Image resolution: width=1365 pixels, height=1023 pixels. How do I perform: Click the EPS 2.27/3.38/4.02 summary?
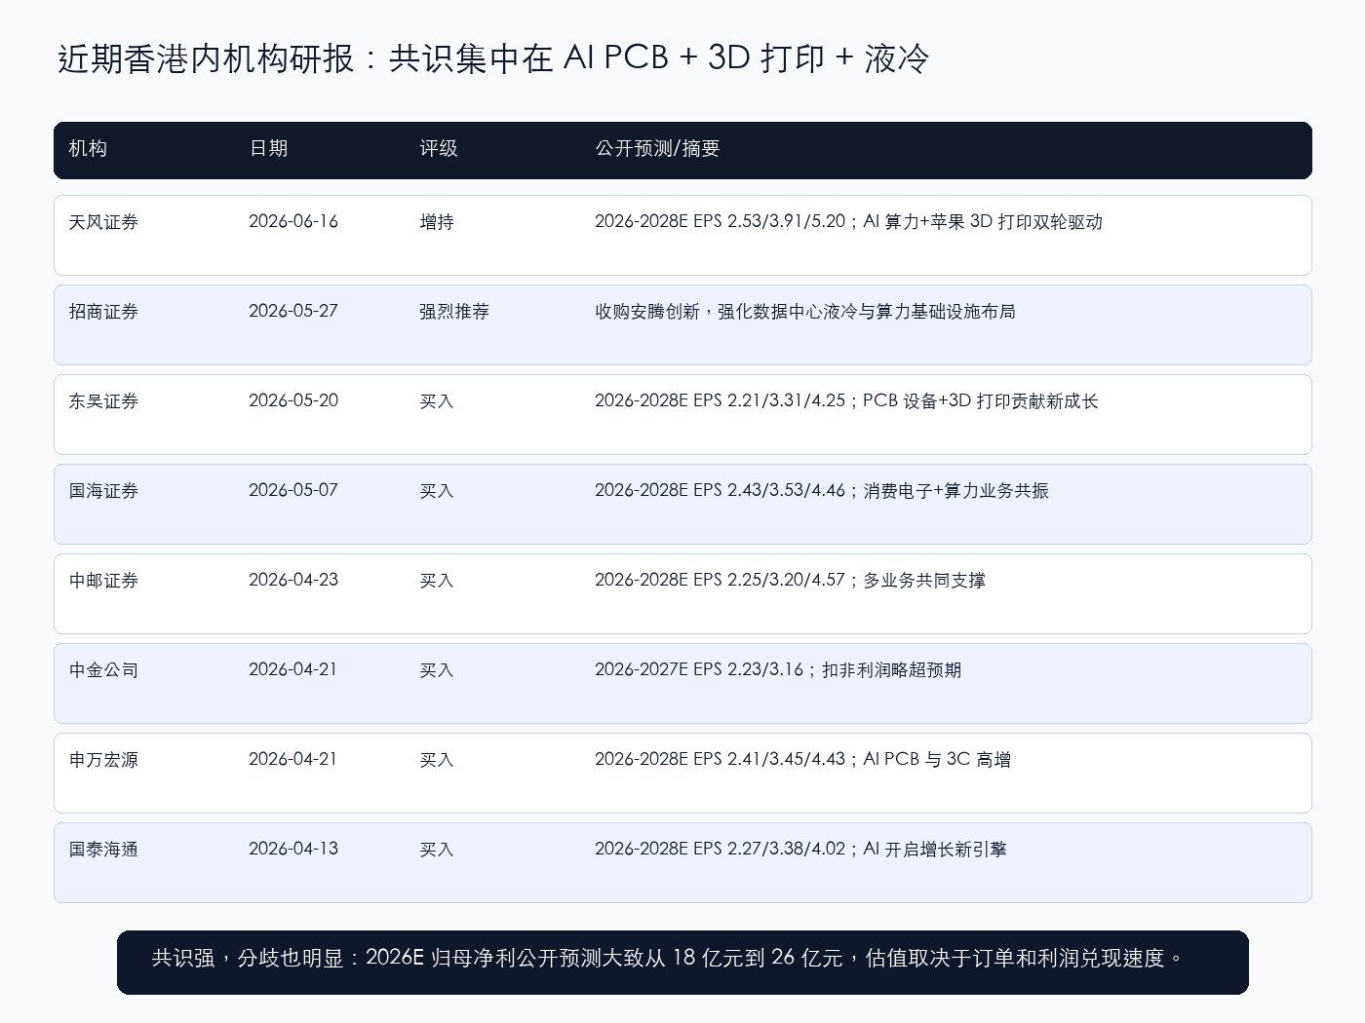(x=800, y=850)
